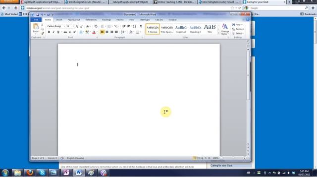The height and width of the screenshot is (178, 317).
Task: Toggle Show/Hide paragraph marks
Action: pyautogui.click(x=141, y=26)
